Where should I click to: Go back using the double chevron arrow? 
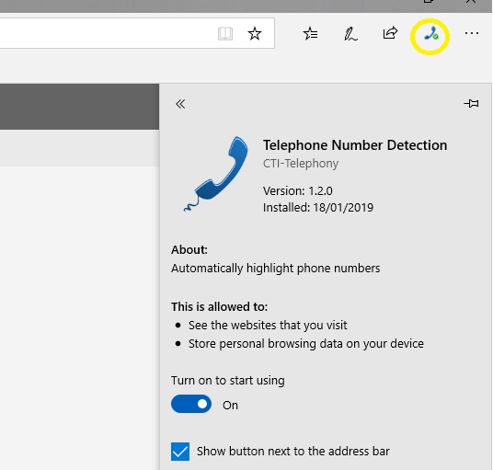[x=180, y=104]
